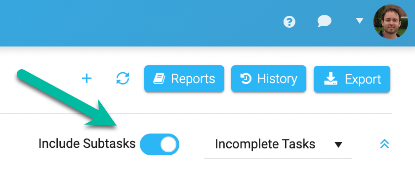415x181 pixels.
Task: Click the Export button
Action: [x=352, y=79]
